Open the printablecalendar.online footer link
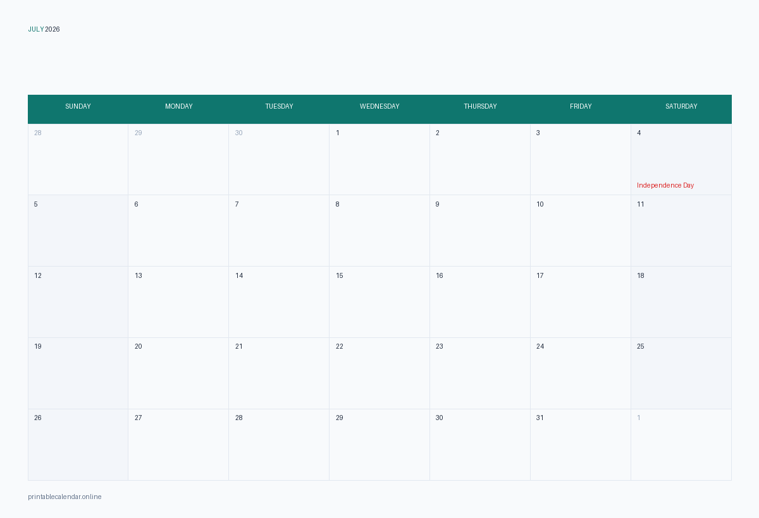 coord(65,497)
